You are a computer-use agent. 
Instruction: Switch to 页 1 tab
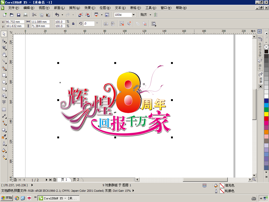[64, 180]
